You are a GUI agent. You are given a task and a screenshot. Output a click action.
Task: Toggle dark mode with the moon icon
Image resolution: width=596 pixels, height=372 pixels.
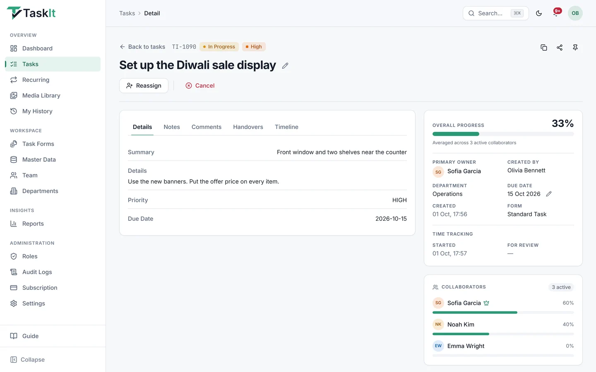point(539,13)
